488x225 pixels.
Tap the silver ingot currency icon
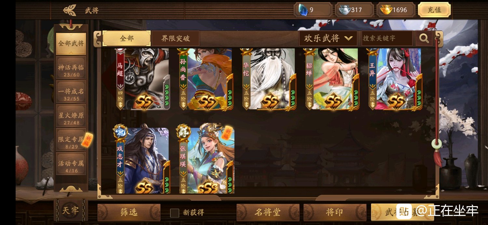[x=345, y=10]
